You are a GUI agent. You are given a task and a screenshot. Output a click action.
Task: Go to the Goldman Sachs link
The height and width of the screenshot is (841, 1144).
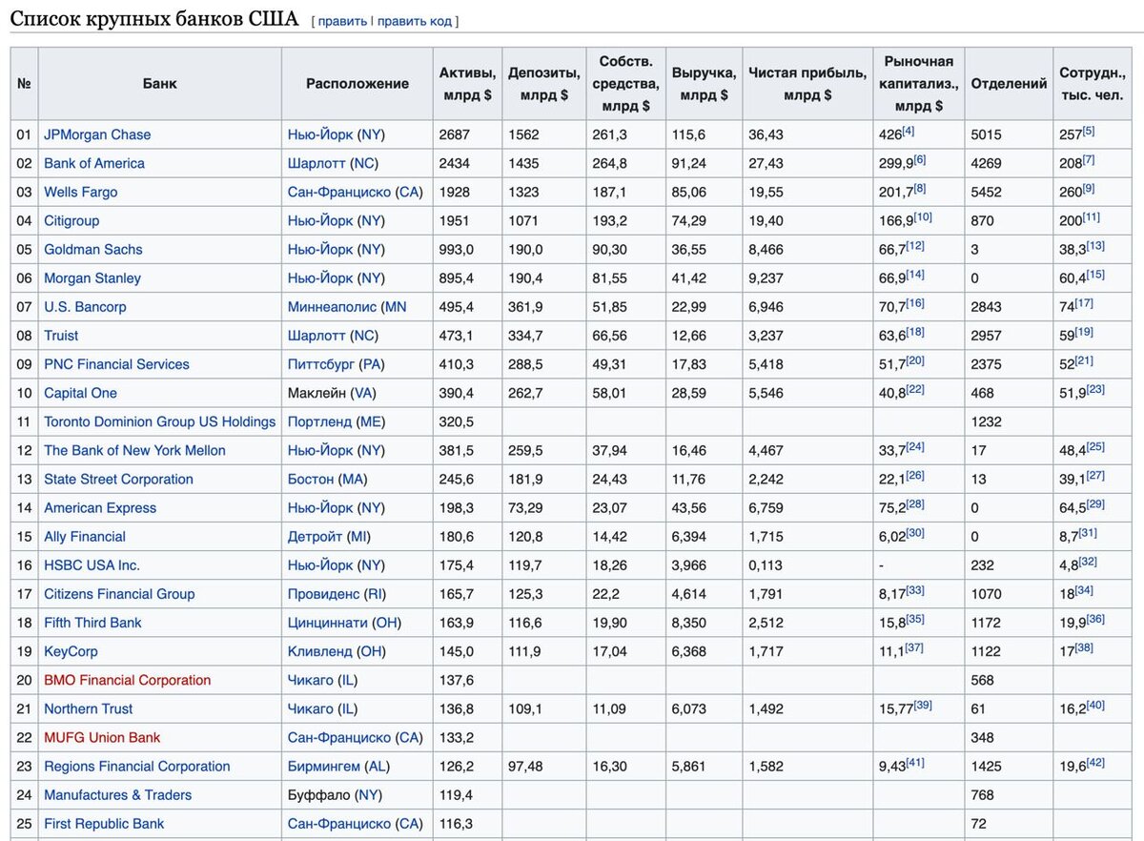pyautogui.click(x=93, y=249)
